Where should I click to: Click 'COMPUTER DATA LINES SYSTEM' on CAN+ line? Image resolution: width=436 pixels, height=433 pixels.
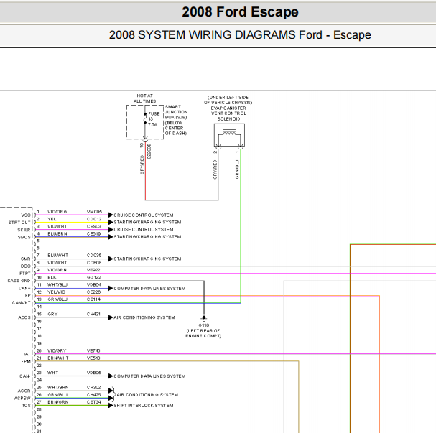(x=149, y=289)
